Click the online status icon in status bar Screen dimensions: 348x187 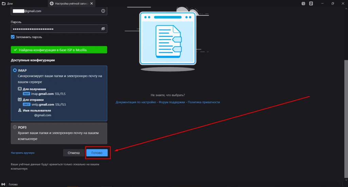coord(3,184)
